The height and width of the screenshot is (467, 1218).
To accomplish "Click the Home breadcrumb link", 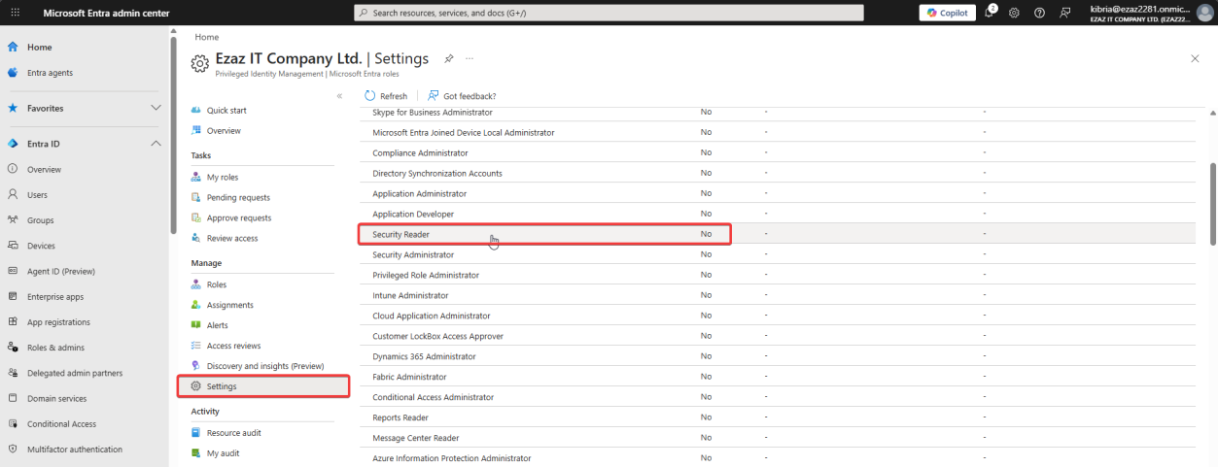I will click(206, 37).
